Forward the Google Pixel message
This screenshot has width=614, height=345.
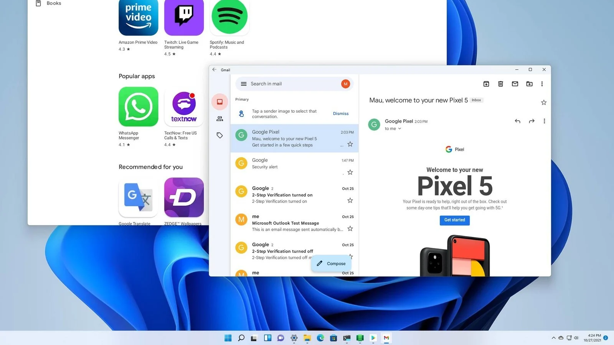[531, 121]
